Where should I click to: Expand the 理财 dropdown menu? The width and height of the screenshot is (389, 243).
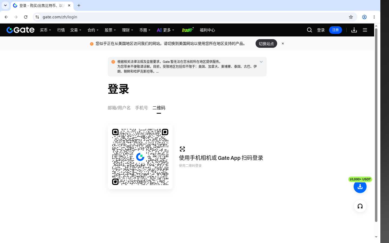[x=128, y=30]
